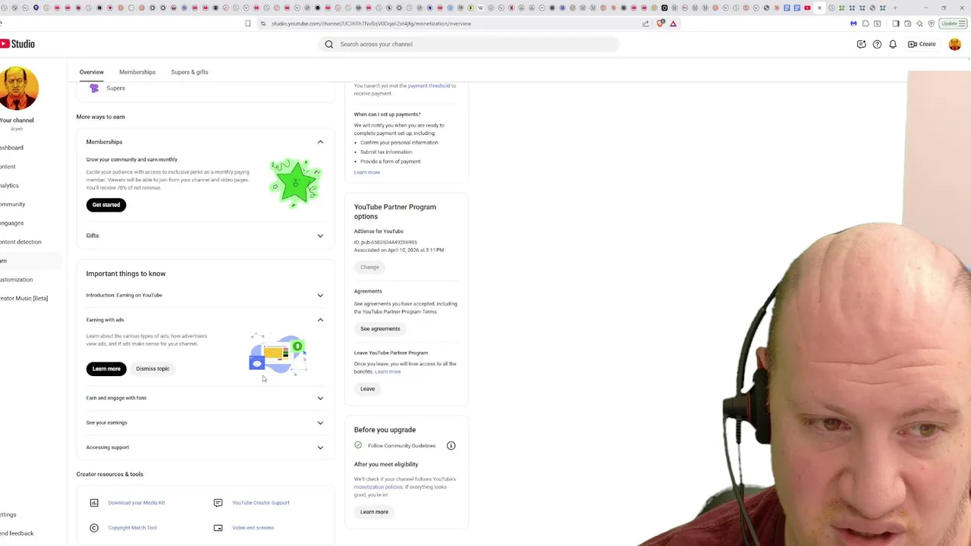Click Learn more under Earning with ads
This screenshot has height=546, width=971.
106,369
